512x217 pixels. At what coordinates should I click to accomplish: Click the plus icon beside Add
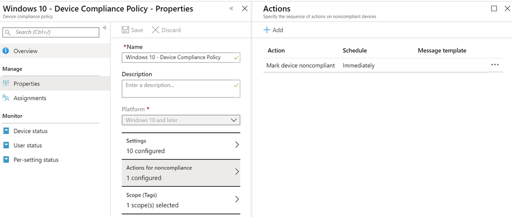coord(267,30)
